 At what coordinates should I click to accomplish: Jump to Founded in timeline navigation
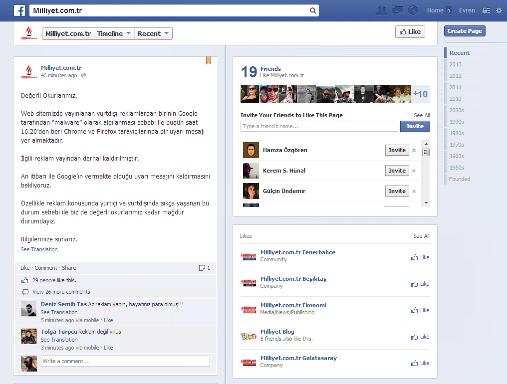point(460,179)
